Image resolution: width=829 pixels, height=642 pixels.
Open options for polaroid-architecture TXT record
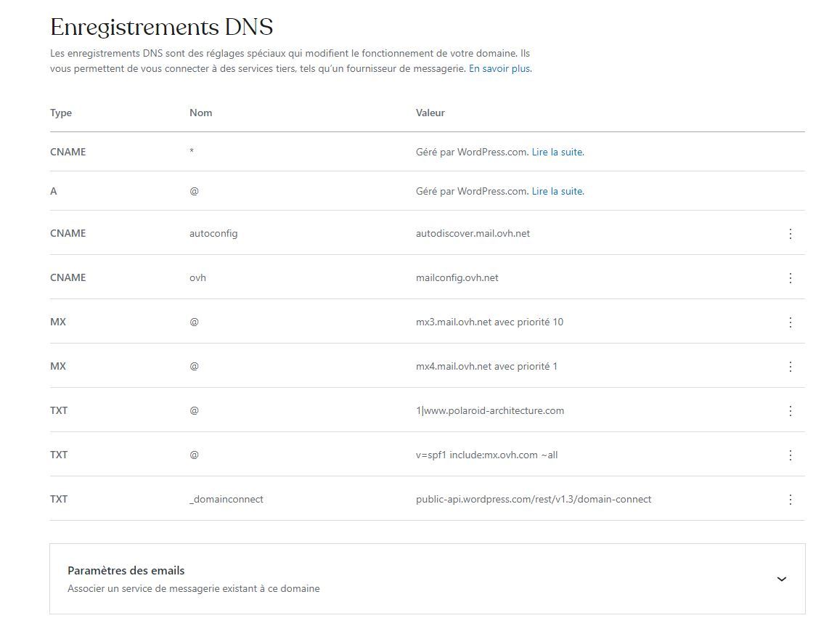(791, 411)
